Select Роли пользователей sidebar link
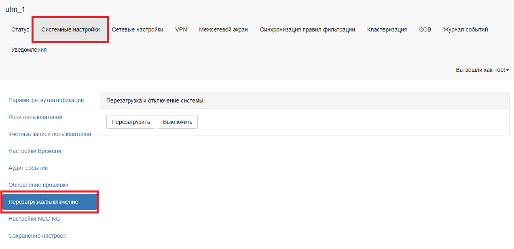Screen dimensions: 514x249 (35, 117)
